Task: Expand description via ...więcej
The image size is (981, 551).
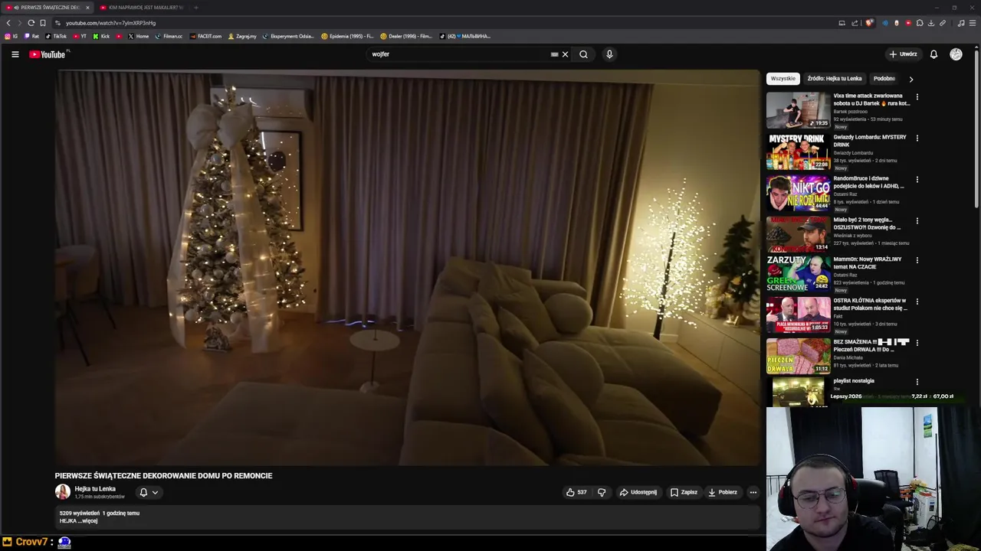Action: tap(88, 521)
